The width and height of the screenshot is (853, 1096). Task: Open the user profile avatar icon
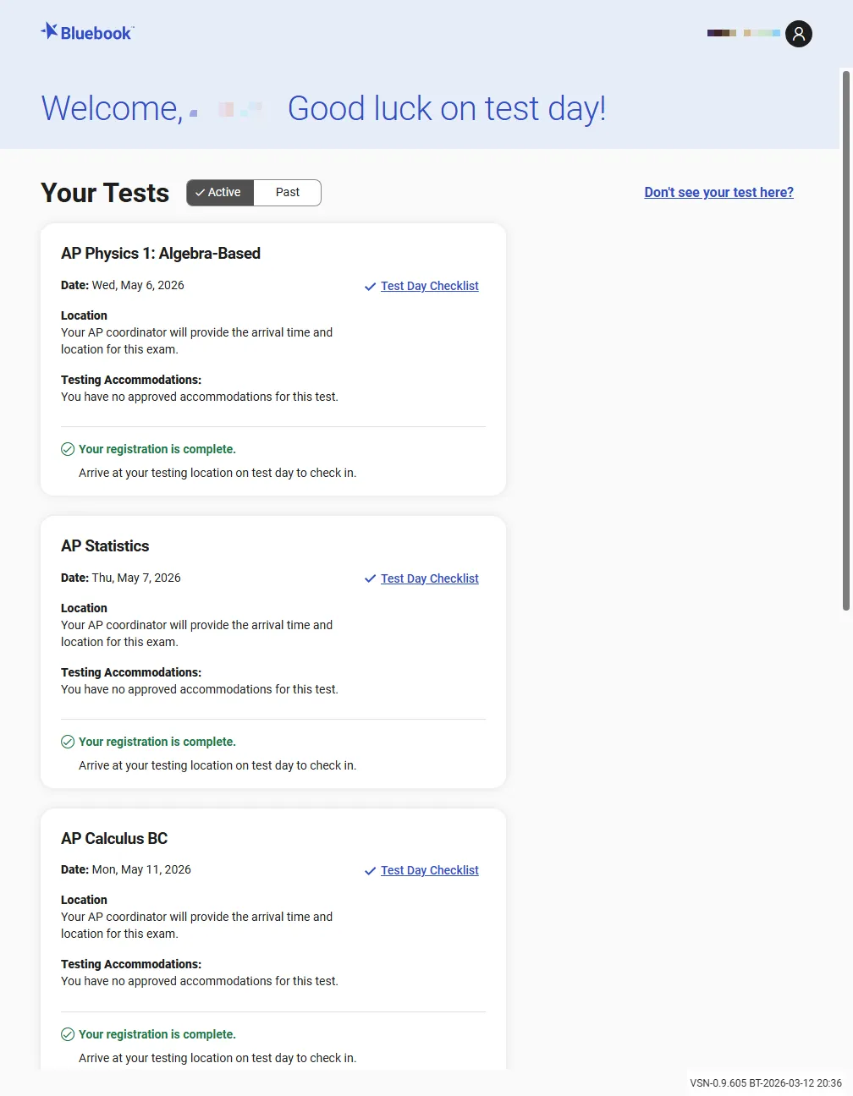[798, 34]
